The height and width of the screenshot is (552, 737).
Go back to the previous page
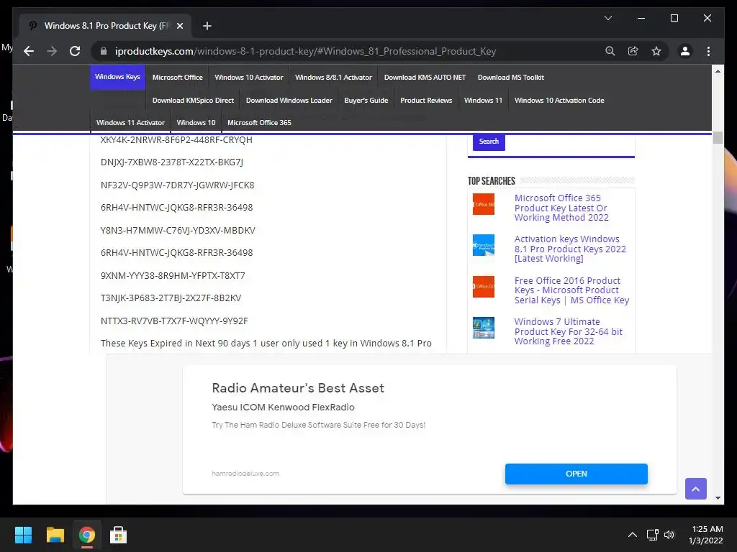(29, 51)
